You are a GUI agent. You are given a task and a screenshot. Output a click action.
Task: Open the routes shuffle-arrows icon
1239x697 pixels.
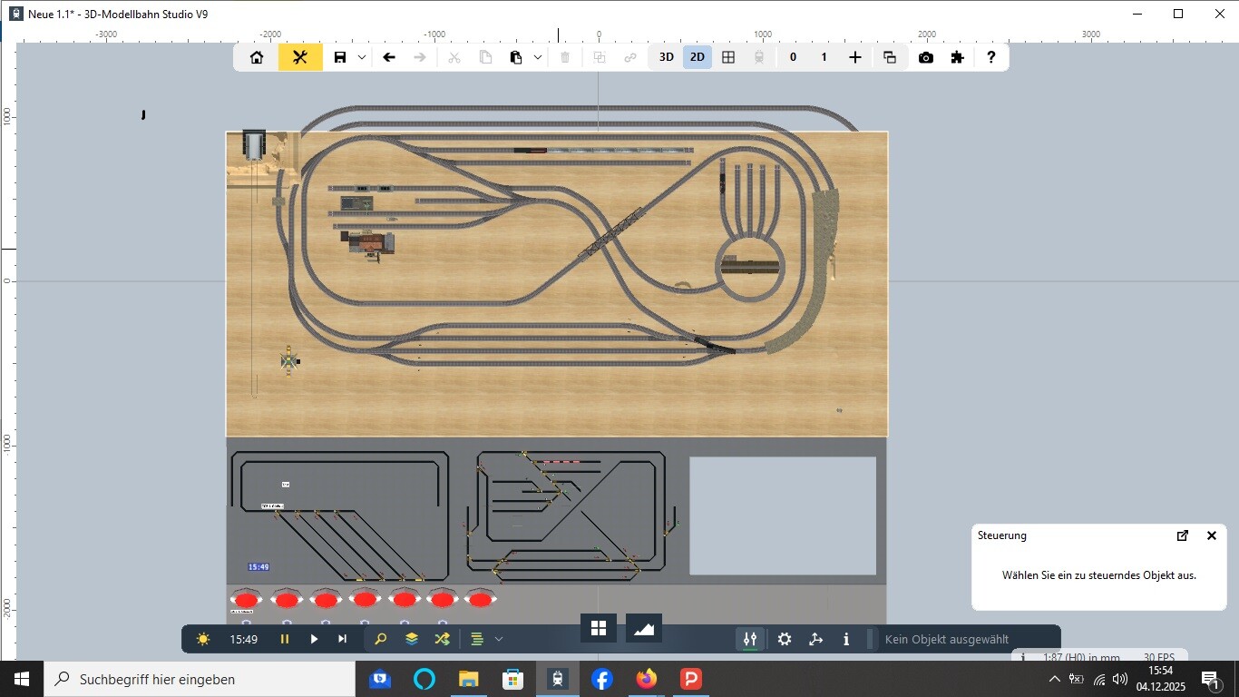click(442, 639)
